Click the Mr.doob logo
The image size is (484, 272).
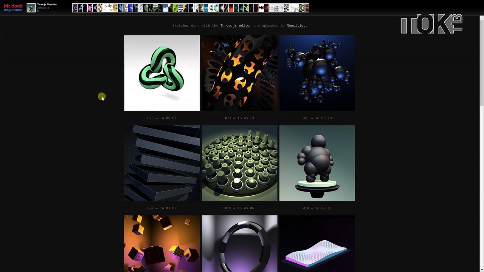[x=13, y=6]
